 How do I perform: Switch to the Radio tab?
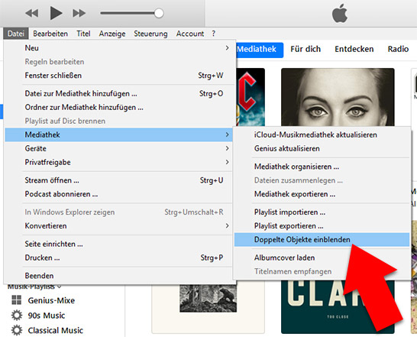point(398,49)
